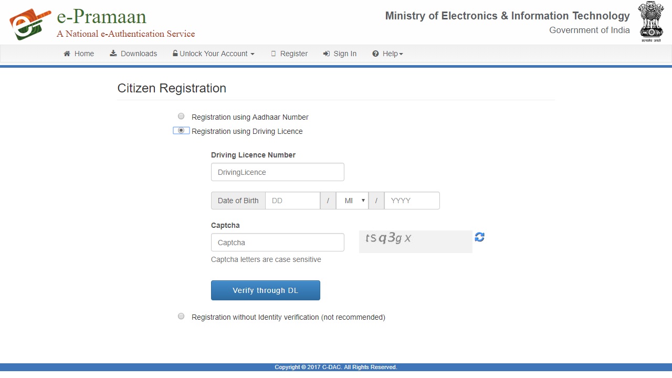Expand the Unlock Your Account menu
Viewport: 672px width, 378px height.
213,54
